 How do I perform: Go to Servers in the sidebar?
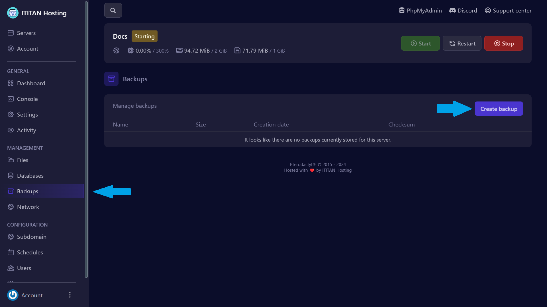click(26, 33)
